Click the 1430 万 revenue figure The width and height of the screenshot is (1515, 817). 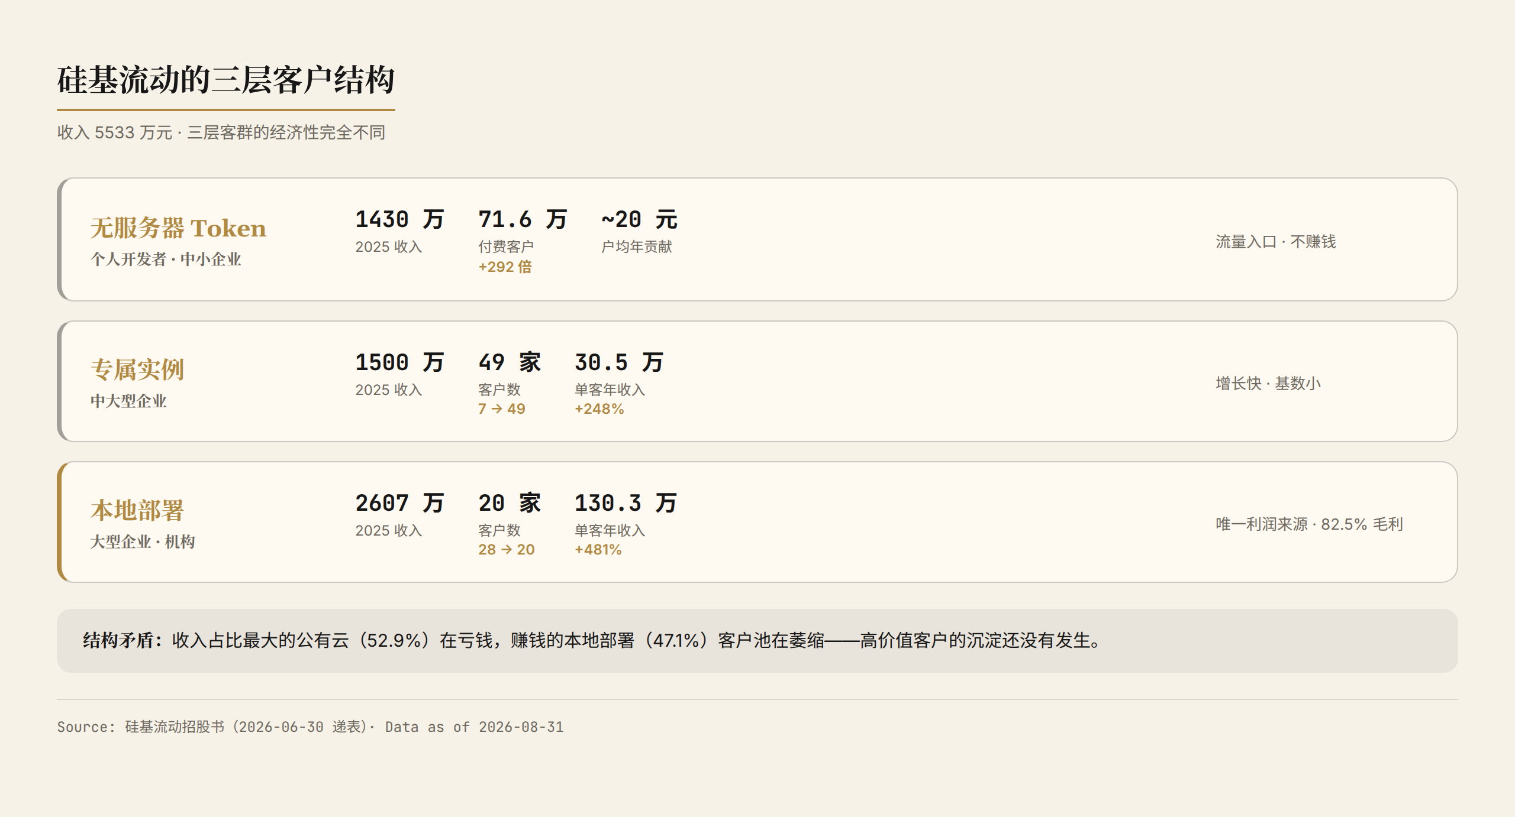[x=399, y=219]
